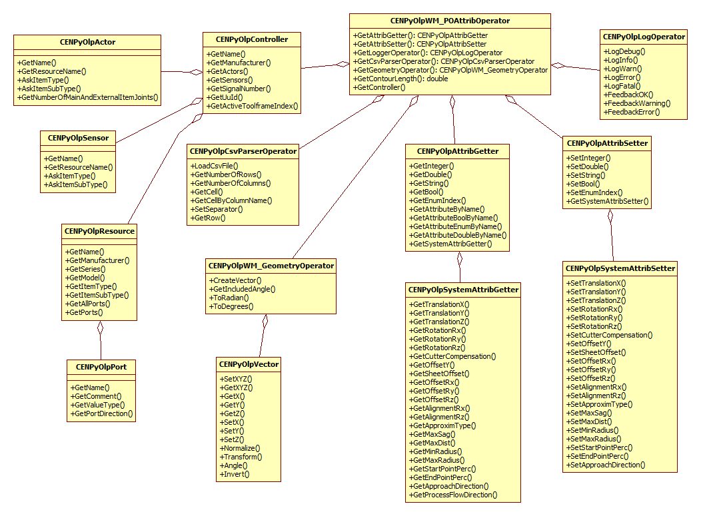701x516 pixels.
Task: Select the CENPyOlpResource class header
Action: (100, 232)
